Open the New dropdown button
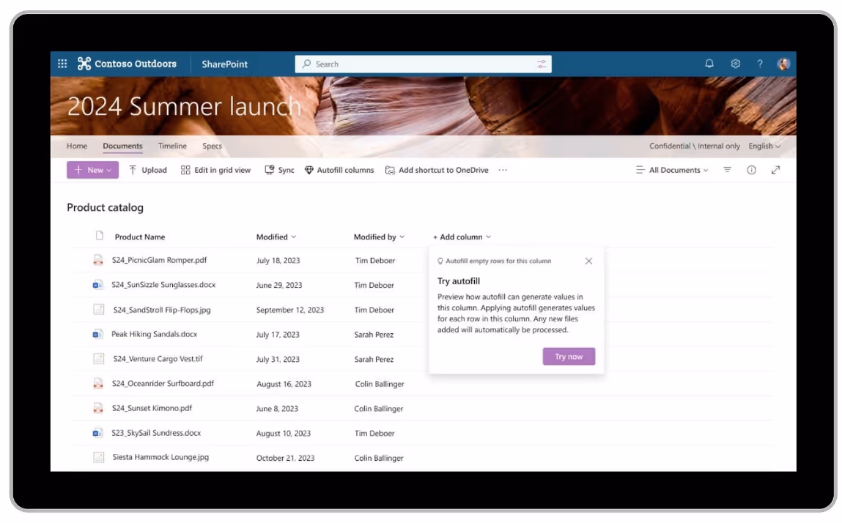 pos(92,170)
